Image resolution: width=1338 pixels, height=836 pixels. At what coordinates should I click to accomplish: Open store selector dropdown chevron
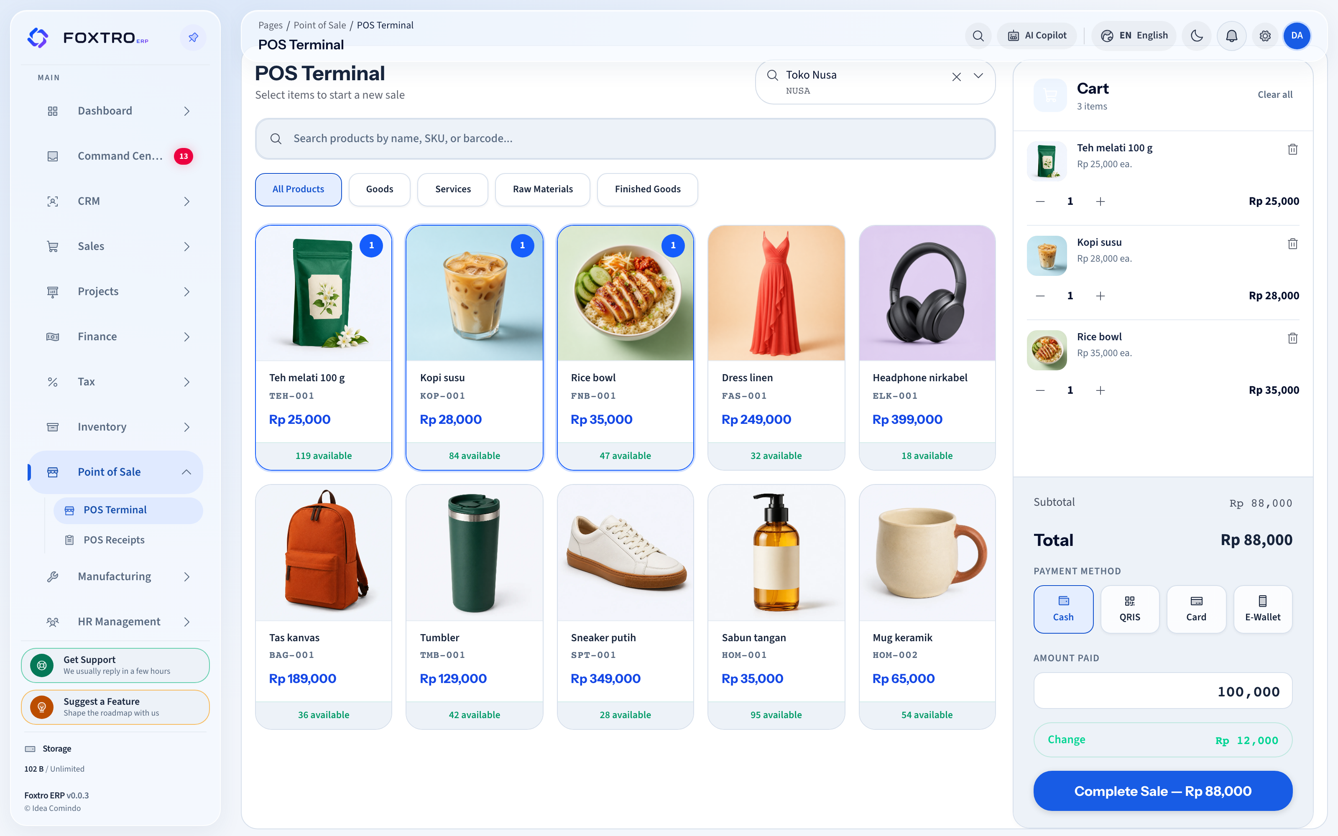[978, 76]
